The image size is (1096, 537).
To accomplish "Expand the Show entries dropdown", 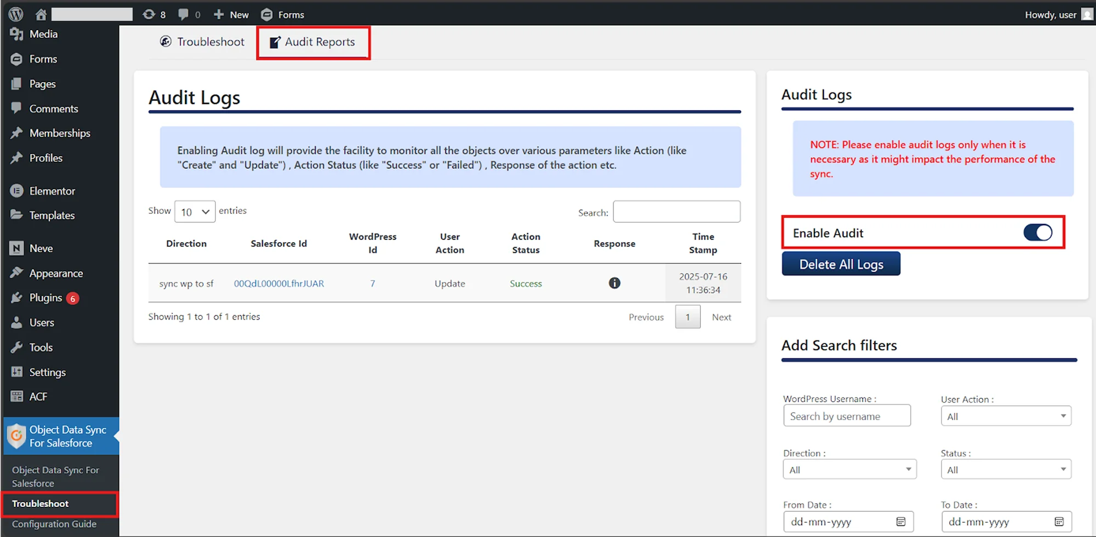I will (x=195, y=212).
